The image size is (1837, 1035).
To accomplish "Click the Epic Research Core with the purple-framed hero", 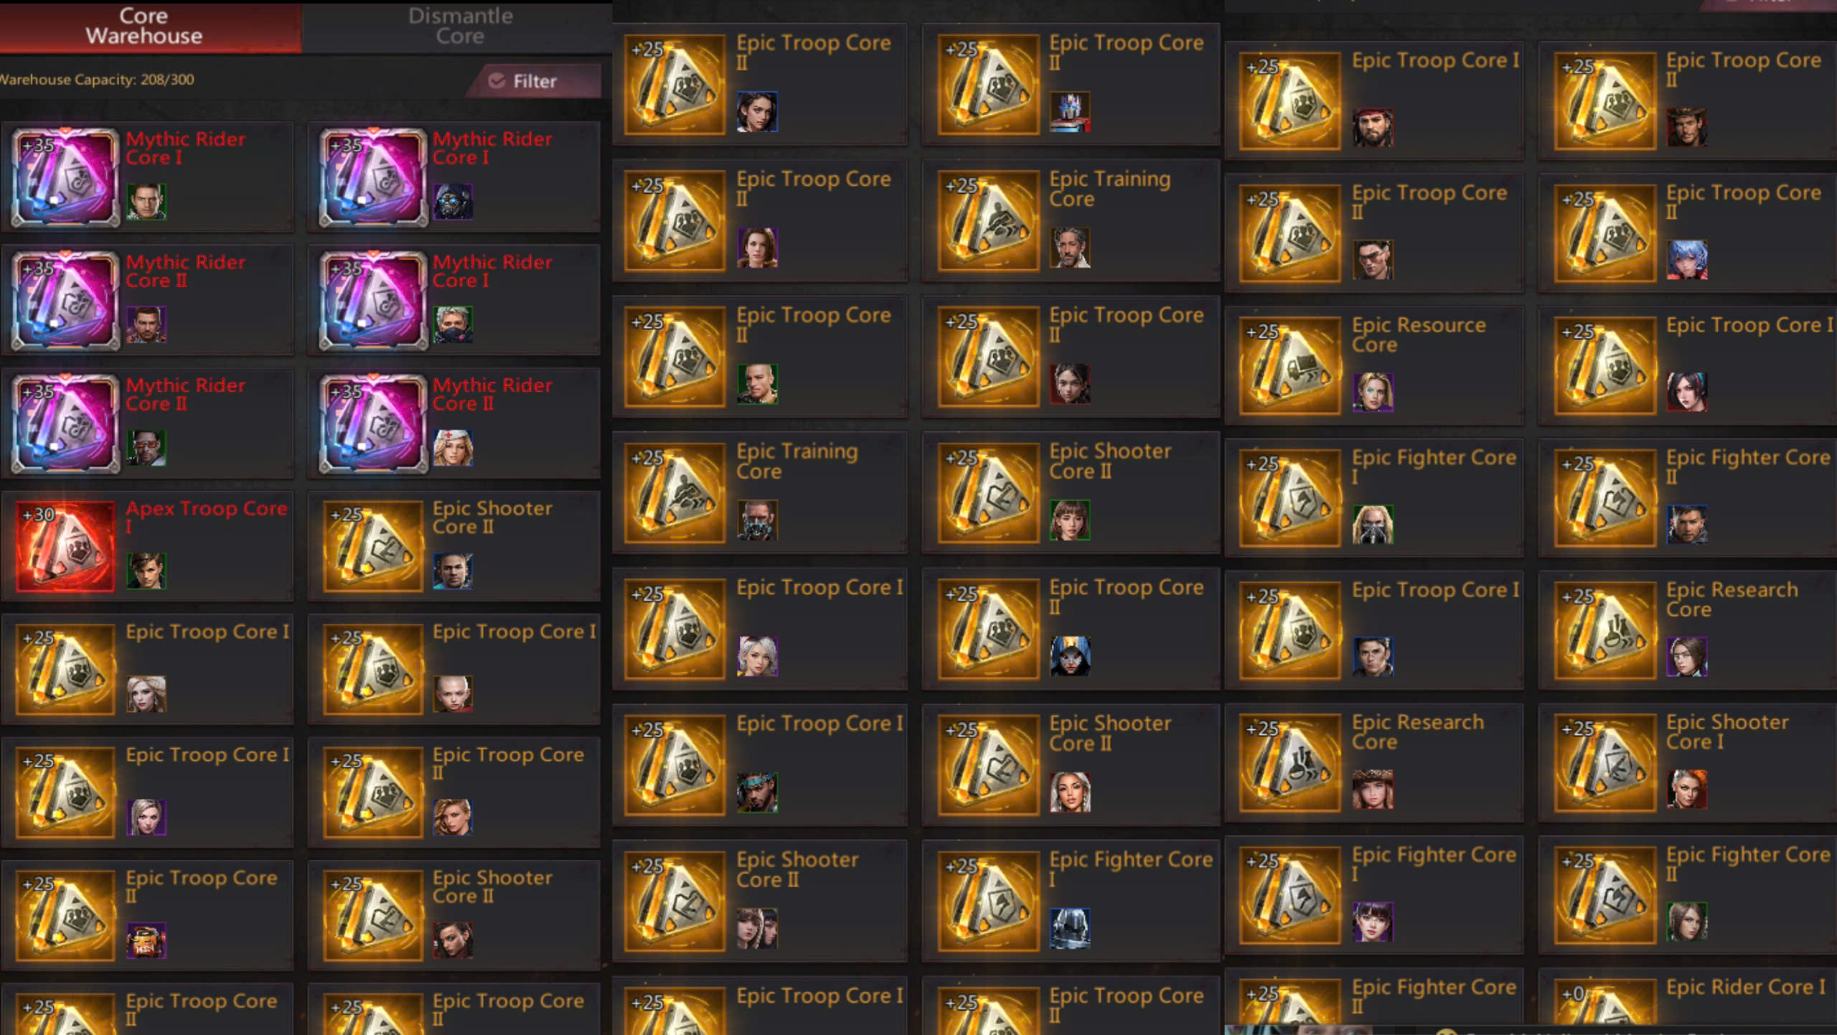I will pos(1686,629).
